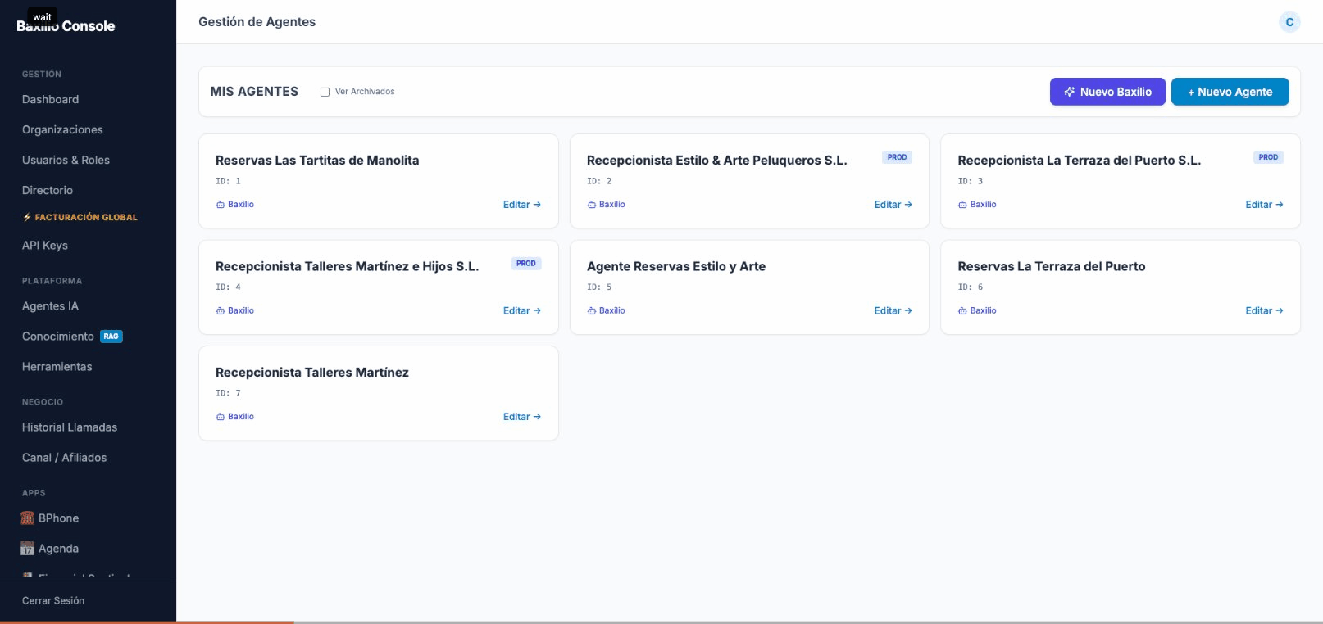Image resolution: width=1323 pixels, height=624 pixels.
Task: Open Conocimiento RAG section
Action: click(72, 337)
